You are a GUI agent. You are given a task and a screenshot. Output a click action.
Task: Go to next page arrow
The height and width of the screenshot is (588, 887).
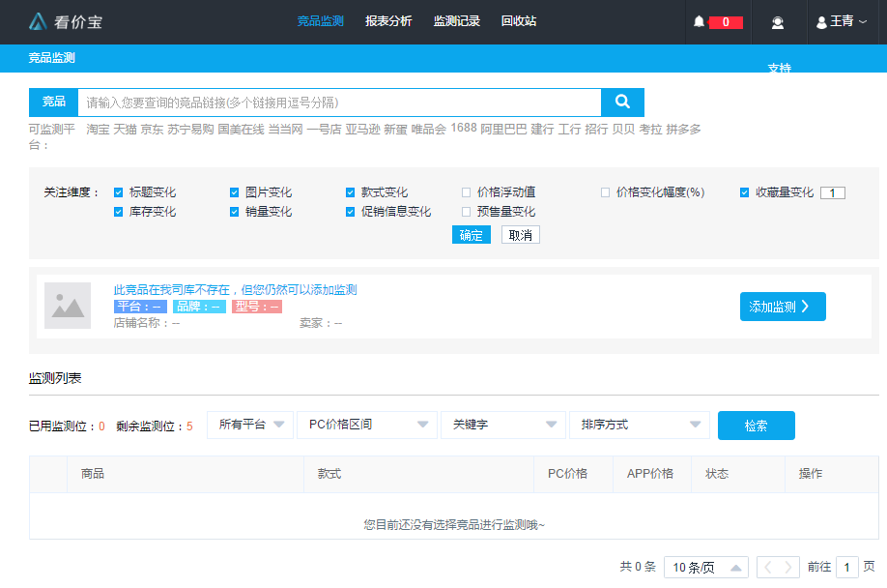click(x=789, y=567)
